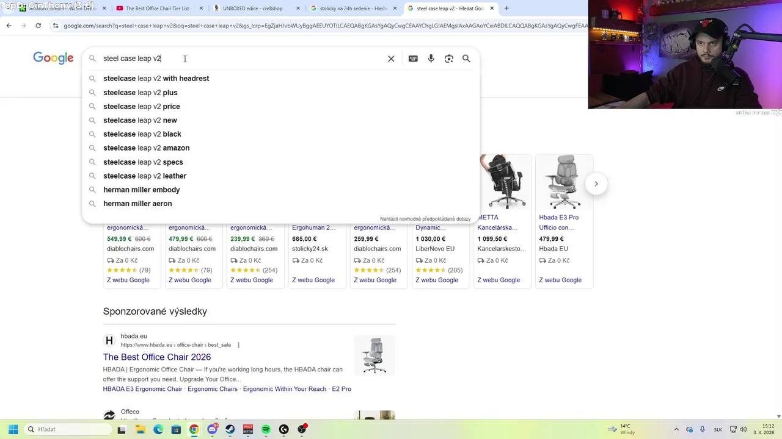Report inappropriate predictions link
The width and height of the screenshot is (782, 439).
coord(425,219)
